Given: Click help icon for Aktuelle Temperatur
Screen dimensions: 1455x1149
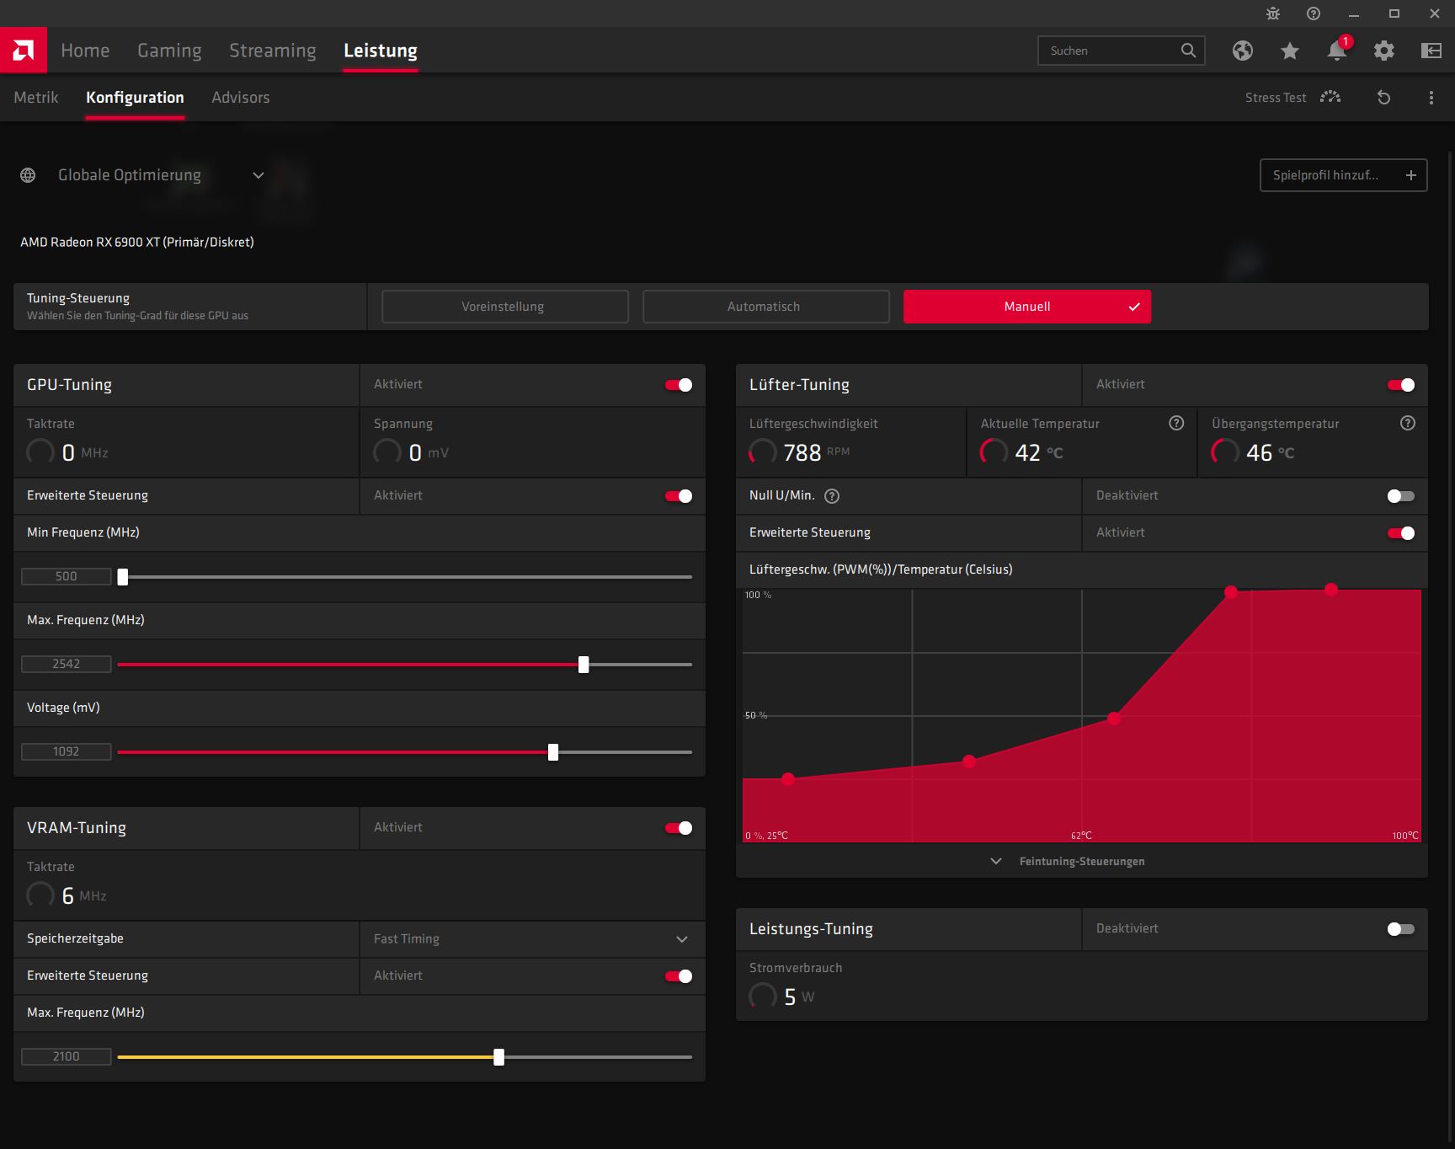Looking at the screenshot, I should tap(1176, 423).
